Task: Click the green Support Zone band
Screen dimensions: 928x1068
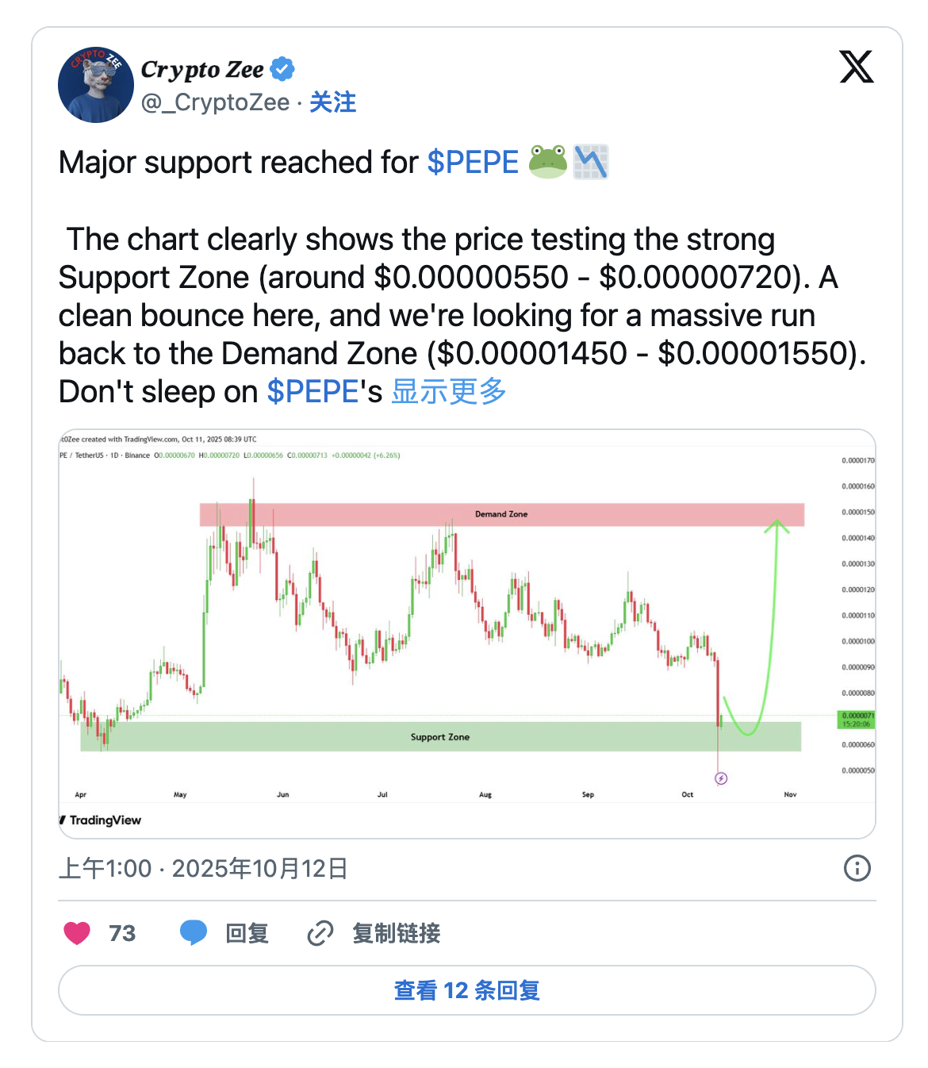Action: click(440, 736)
